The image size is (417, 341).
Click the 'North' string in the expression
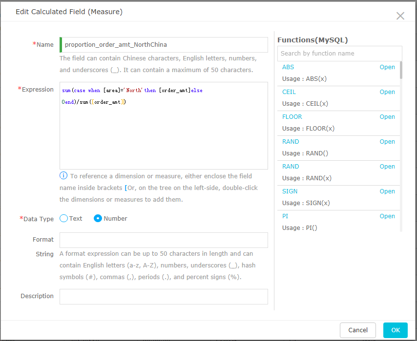[133, 91]
